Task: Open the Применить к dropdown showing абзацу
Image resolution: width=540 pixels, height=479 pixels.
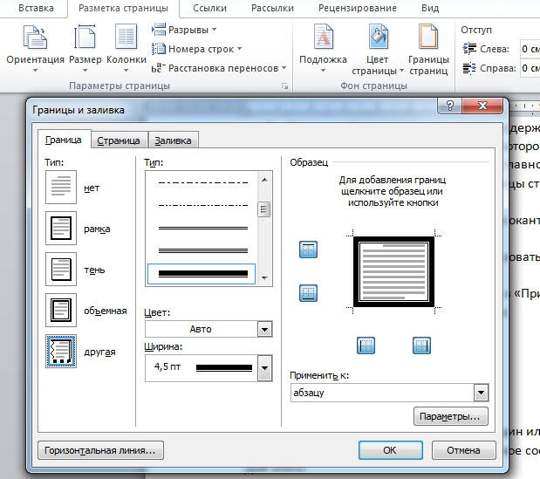Action: (x=389, y=393)
